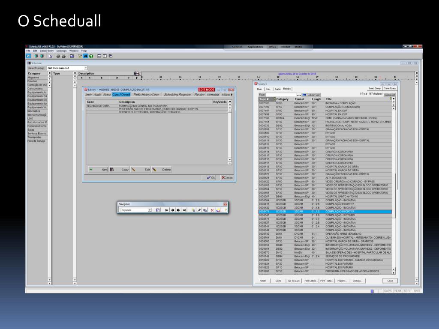Open the File menu
This screenshot has height=329, width=439.
tap(28, 51)
